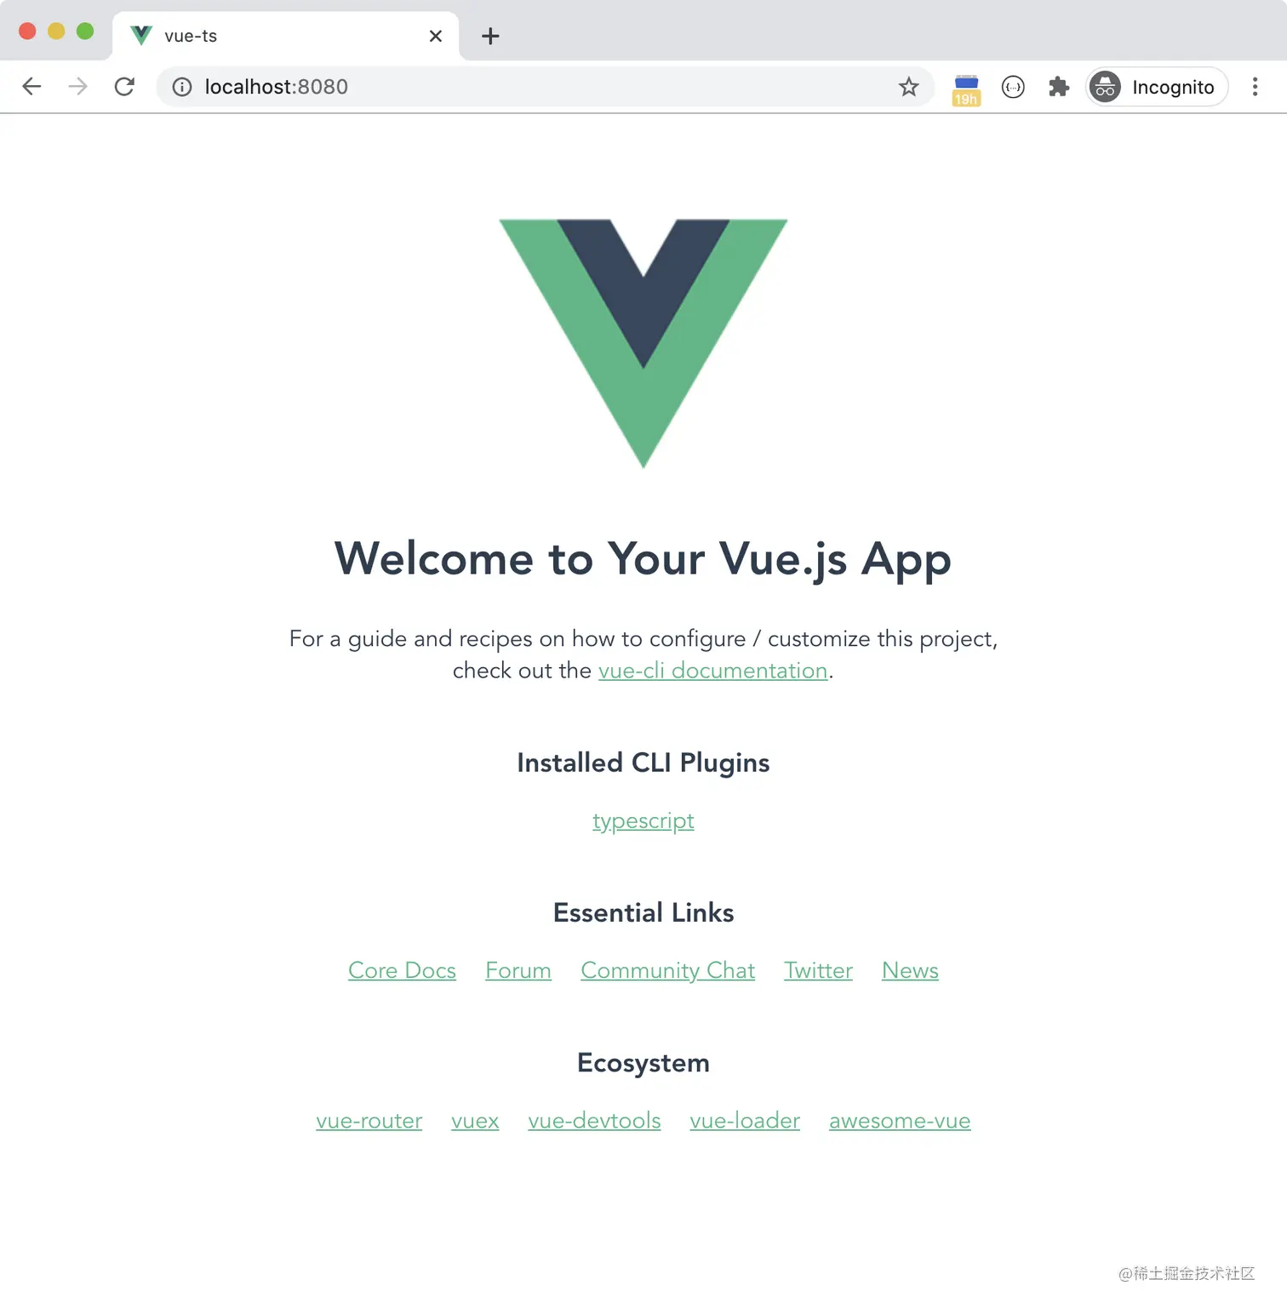Image resolution: width=1287 pixels, height=1314 pixels.
Task: Maximize the window with green button
Action: [x=85, y=31]
